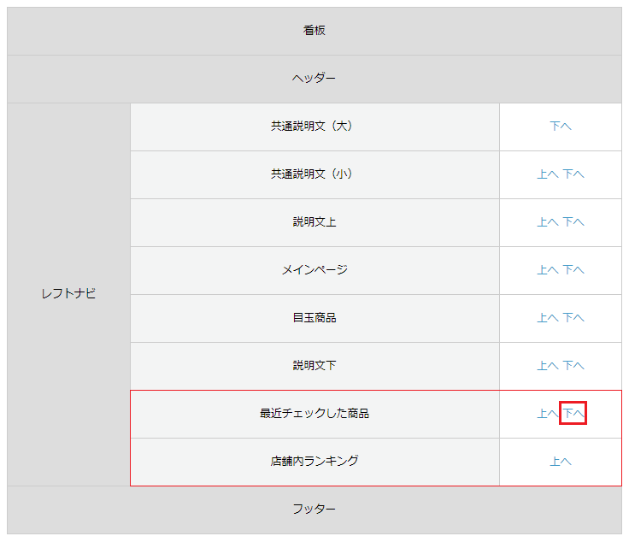Click the 店舗内ランキング label cell
Screen dimensions: 629x542
[x=314, y=462]
